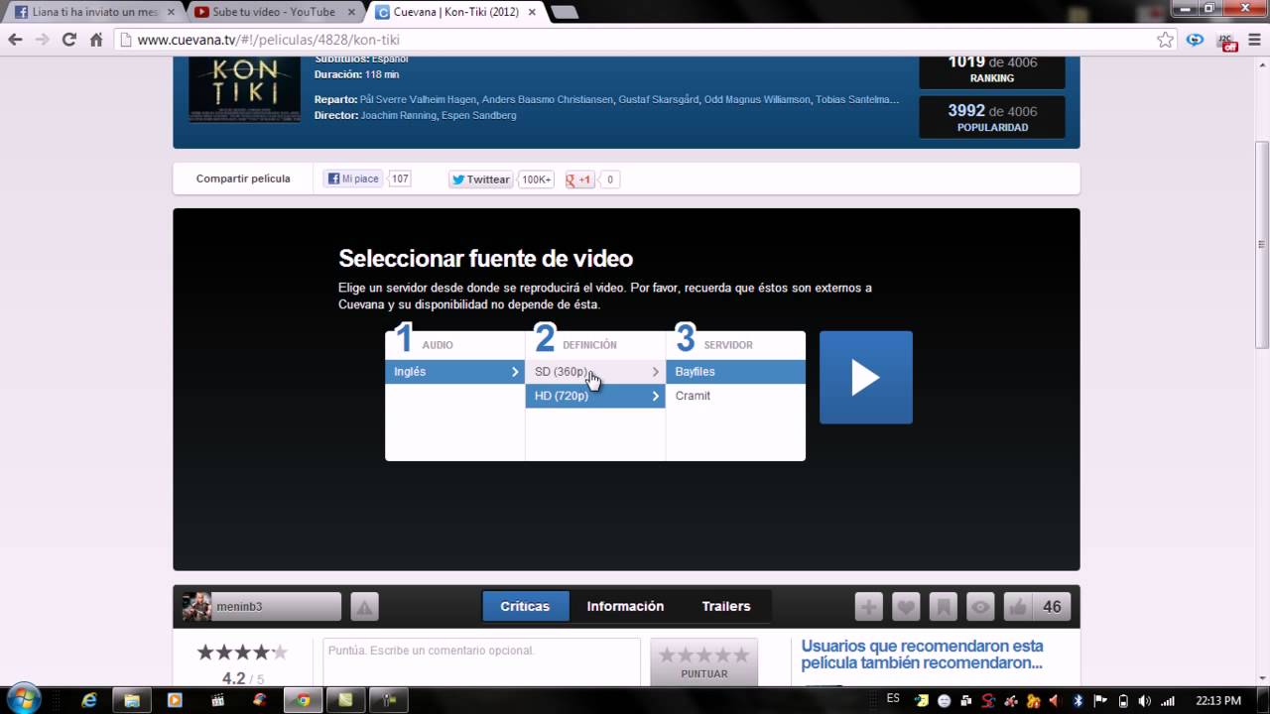Screen dimensions: 1270x714
Task: Click the warning triangle report icon
Action: (x=364, y=607)
